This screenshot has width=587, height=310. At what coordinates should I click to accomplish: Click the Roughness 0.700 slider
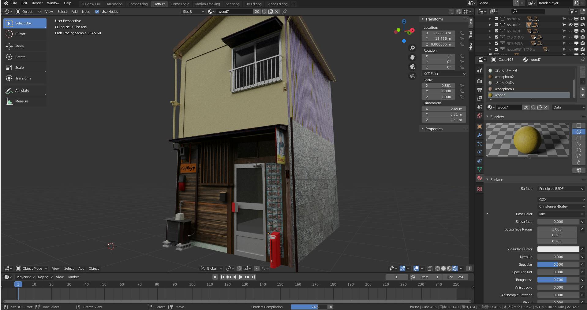(x=558, y=280)
